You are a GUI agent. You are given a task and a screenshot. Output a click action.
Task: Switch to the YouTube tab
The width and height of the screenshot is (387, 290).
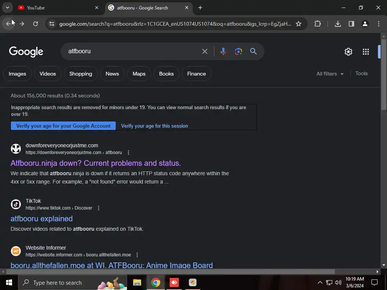tap(57, 8)
